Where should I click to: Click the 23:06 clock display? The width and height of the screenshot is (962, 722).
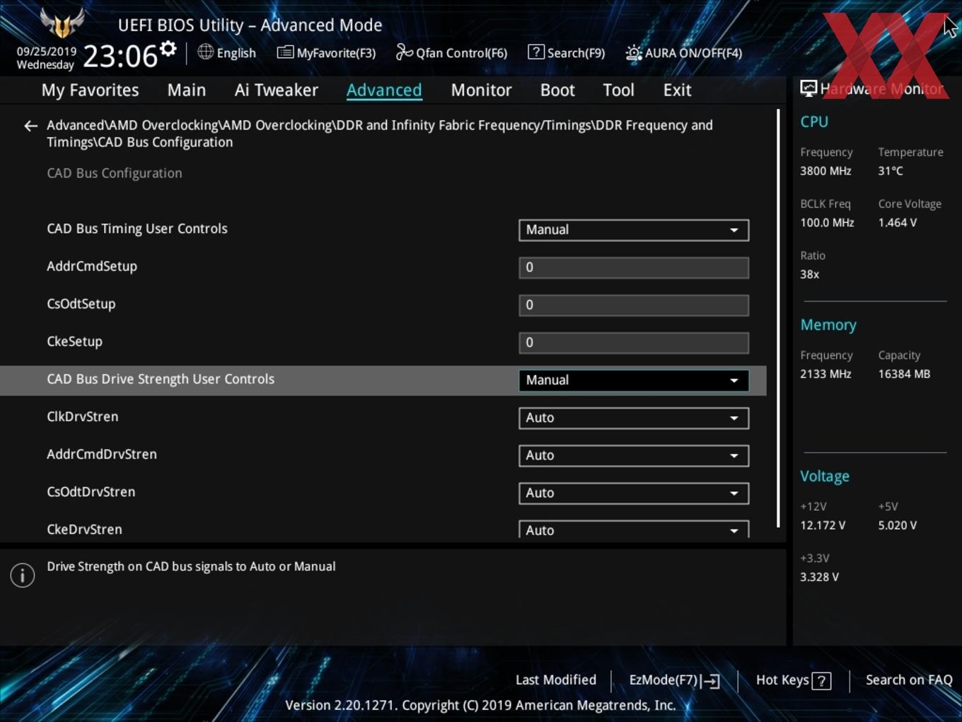(x=120, y=56)
